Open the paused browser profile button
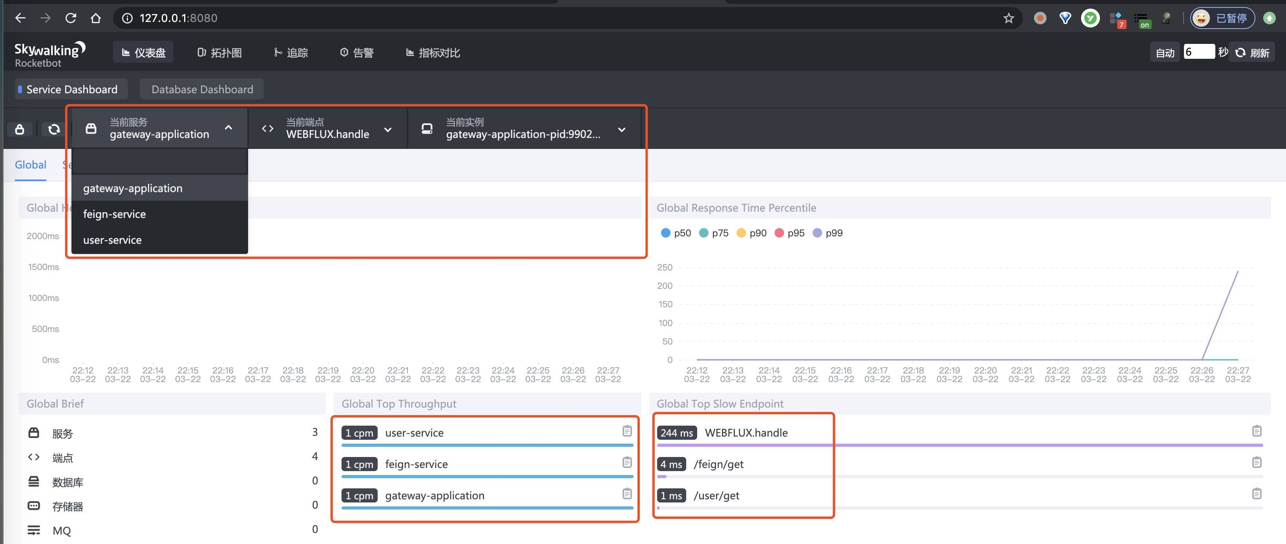 pyautogui.click(x=1222, y=18)
